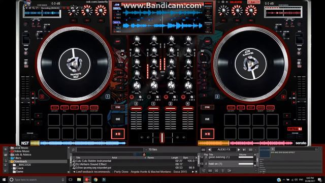This screenshot has height=183, width=325.
Task: Click channel 3 volume fader
Action: [x=136, y=108]
